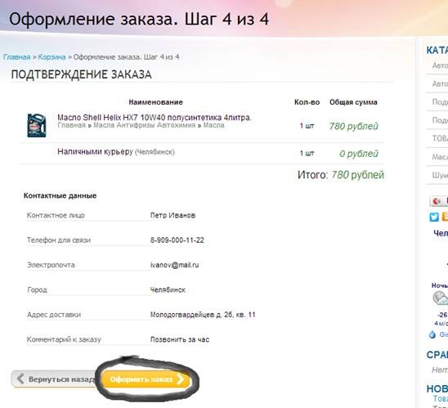This screenshot has height=408, width=448.
Task: Click comment value Позвонить за час
Action: click(180, 339)
